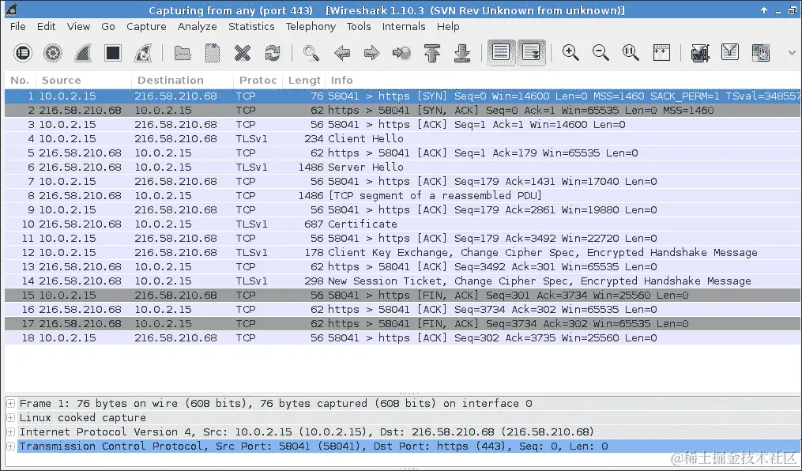Open the Telephony menu

tap(311, 26)
